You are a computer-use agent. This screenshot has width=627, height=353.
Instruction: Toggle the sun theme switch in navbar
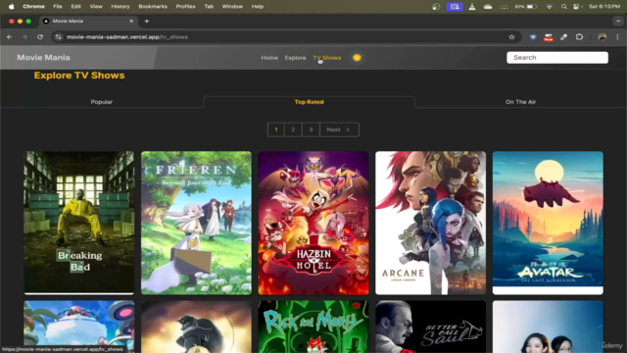(357, 58)
